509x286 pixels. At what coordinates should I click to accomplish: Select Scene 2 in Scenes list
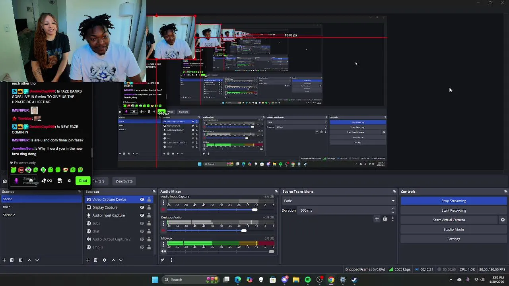(41, 215)
